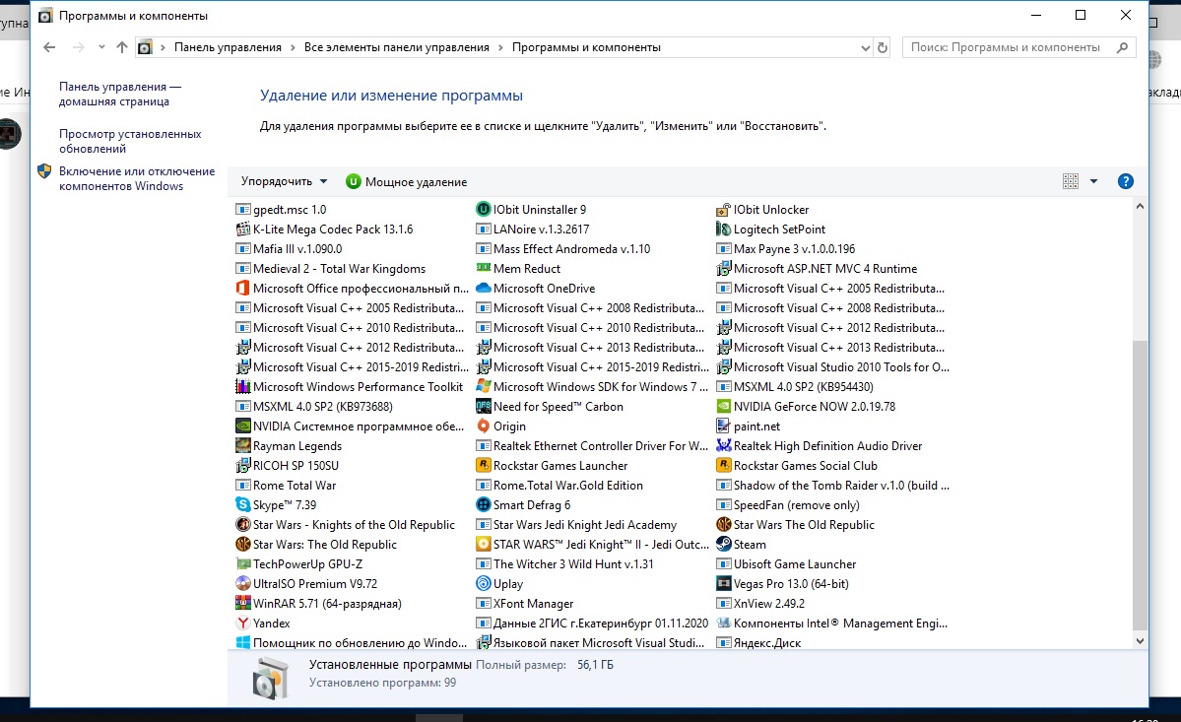Image resolution: width=1181 pixels, height=722 pixels.
Task: Click the Yandex browser icon
Action: pyautogui.click(x=242, y=624)
